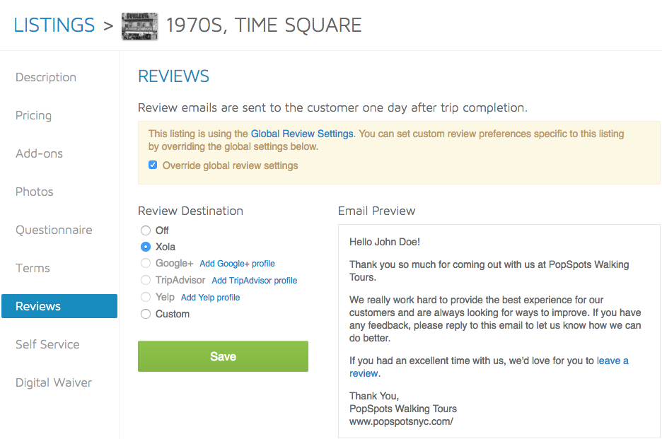
Task: Open the Terms section
Action: [33, 268]
